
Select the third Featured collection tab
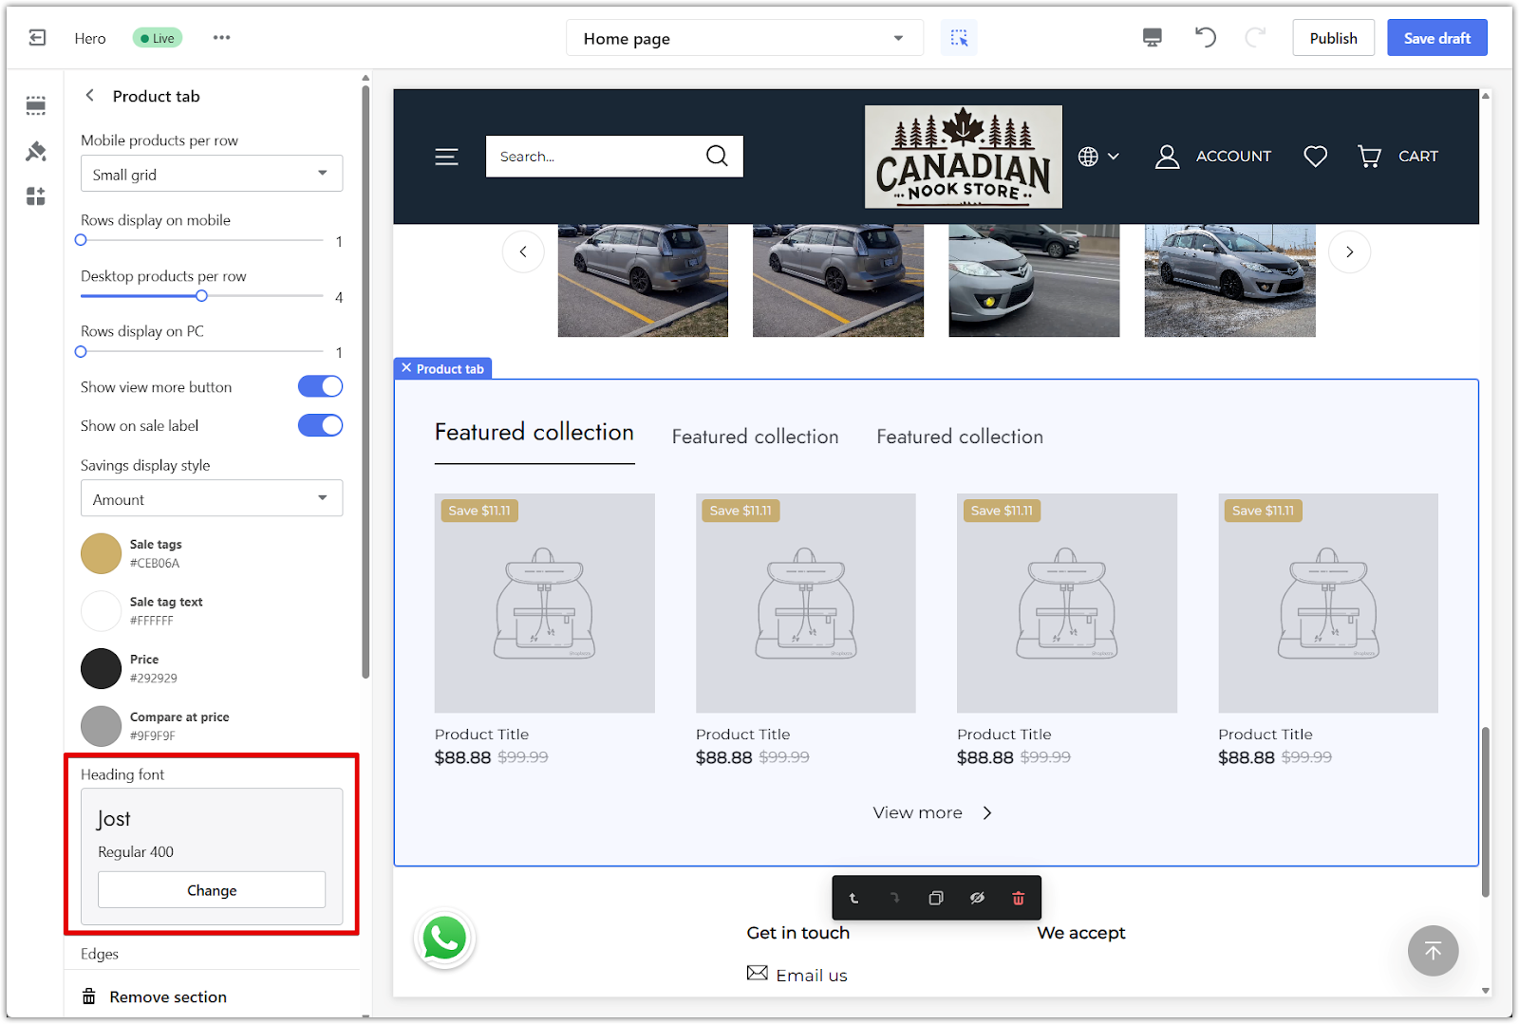(x=959, y=437)
